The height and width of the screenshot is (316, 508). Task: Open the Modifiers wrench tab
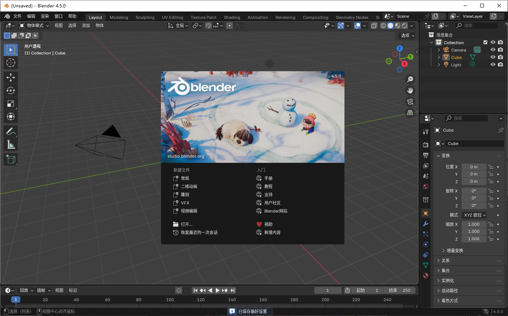click(x=426, y=224)
